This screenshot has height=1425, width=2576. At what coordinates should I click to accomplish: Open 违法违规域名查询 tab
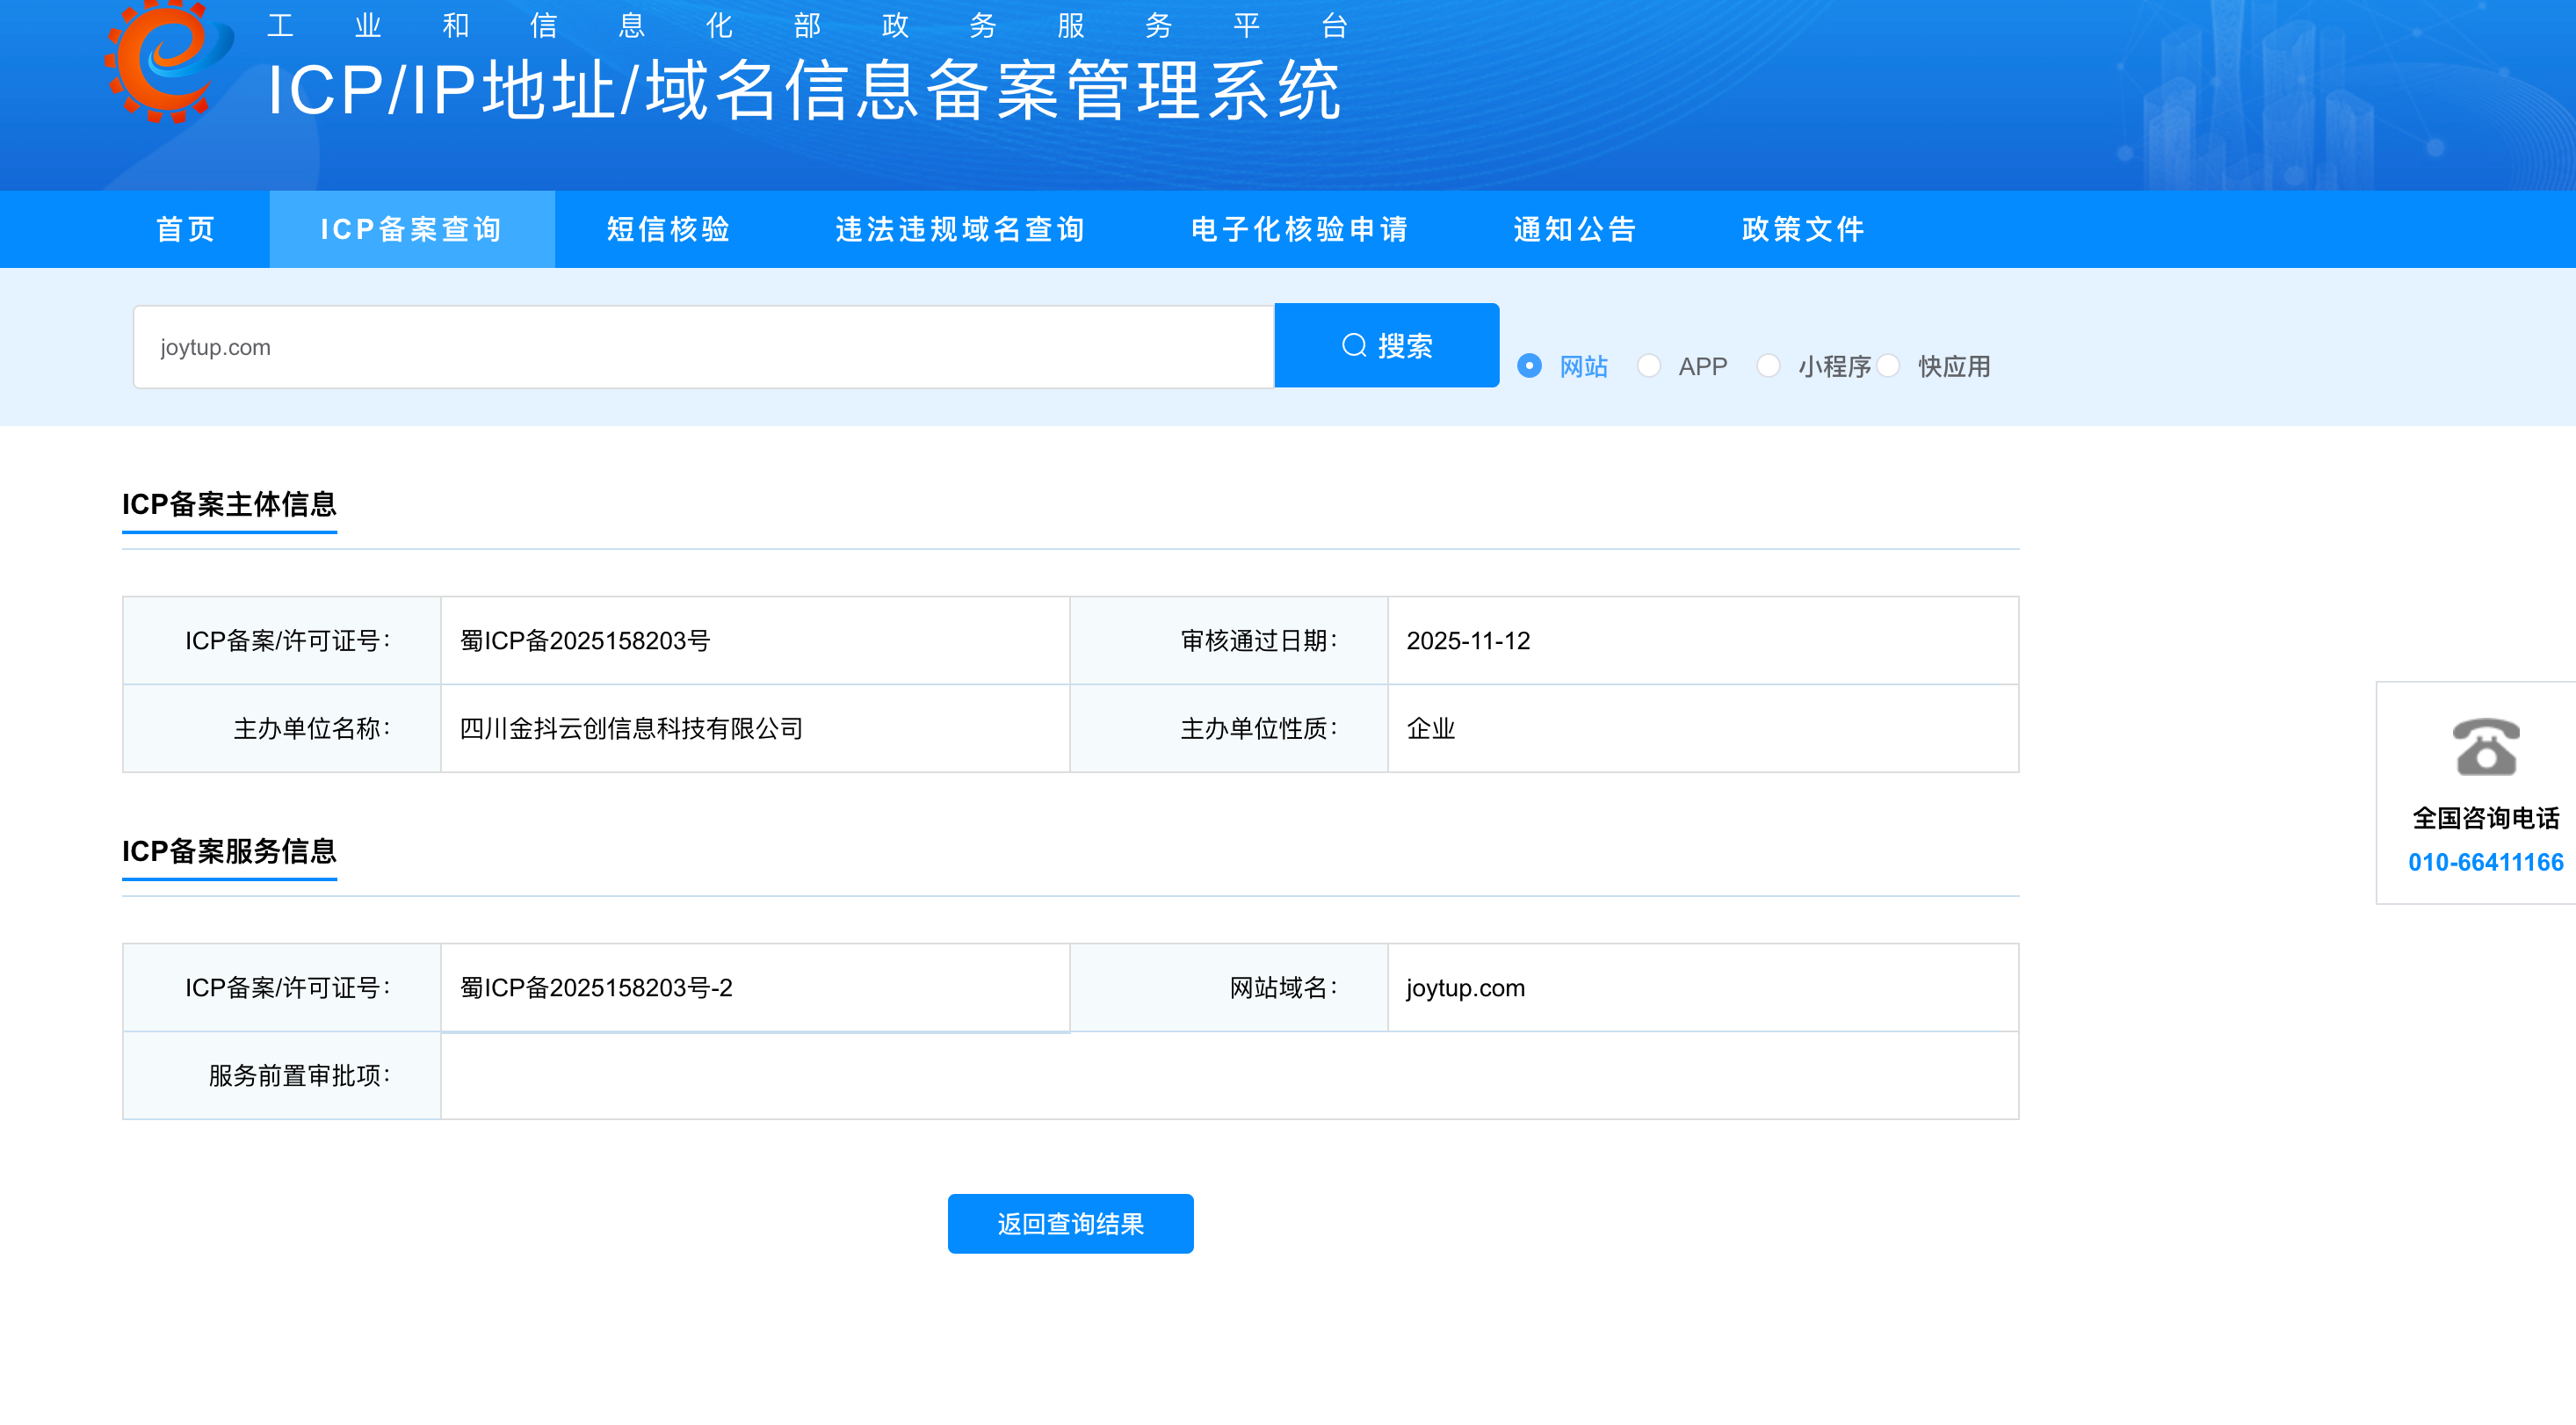tap(960, 229)
